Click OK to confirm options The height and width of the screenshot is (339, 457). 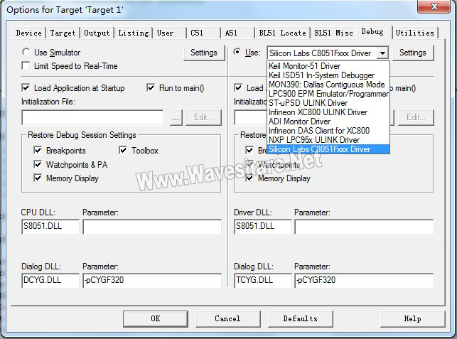[156, 318]
